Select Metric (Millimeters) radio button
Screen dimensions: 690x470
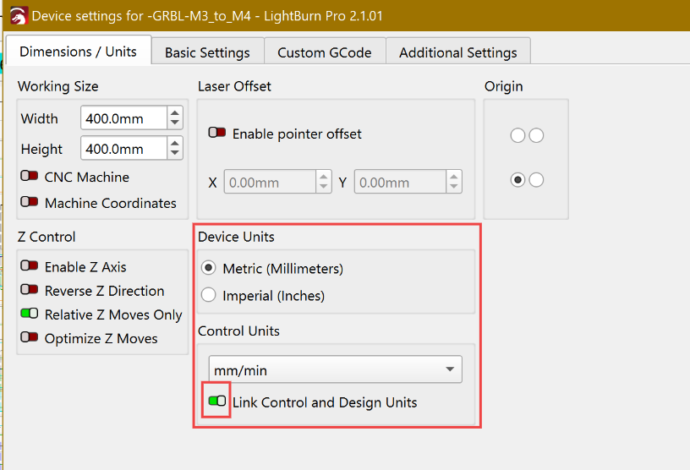tap(209, 268)
